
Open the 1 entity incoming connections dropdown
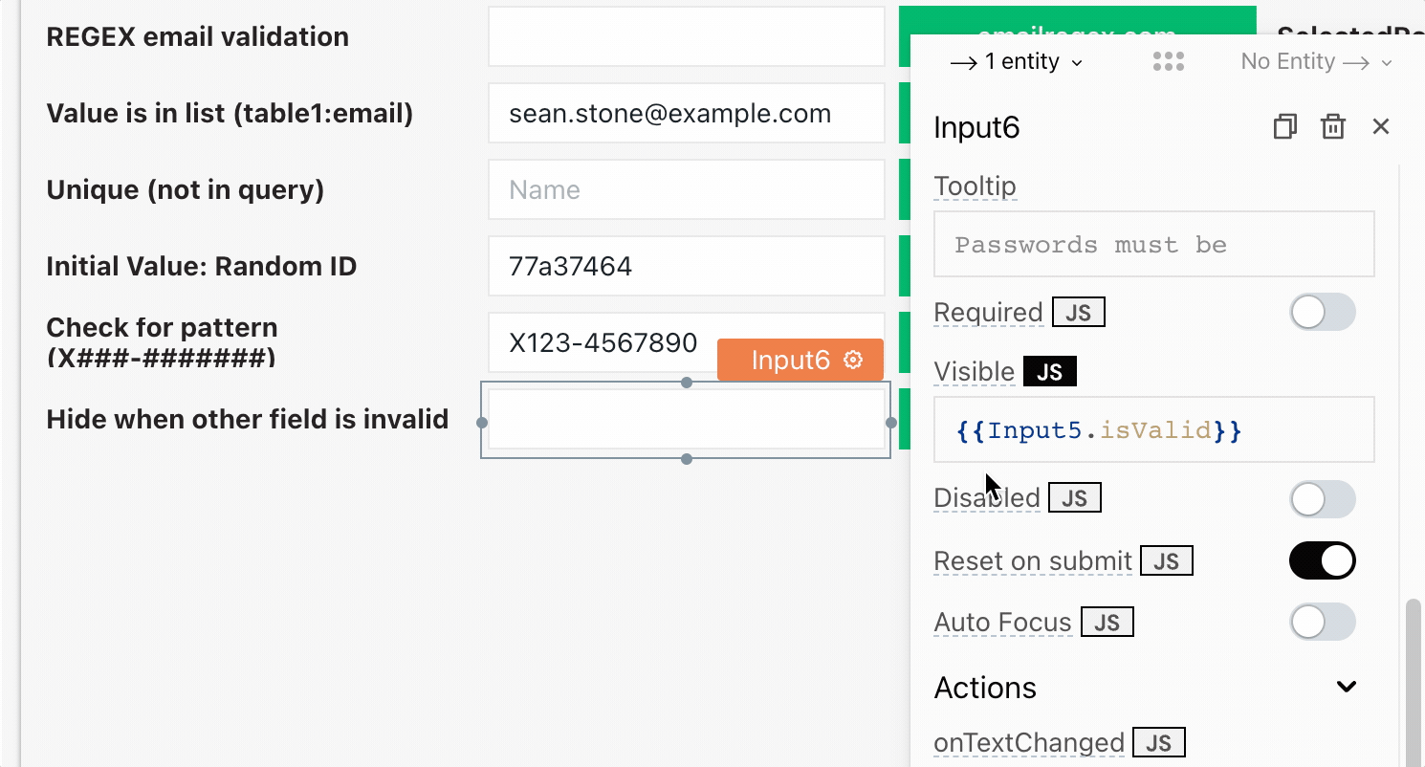[1016, 62]
